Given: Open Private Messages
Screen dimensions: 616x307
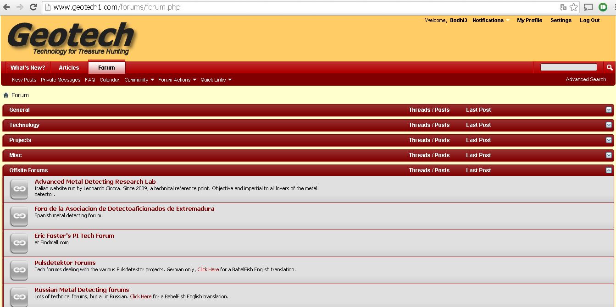Looking at the screenshot, I should [61, 80].
